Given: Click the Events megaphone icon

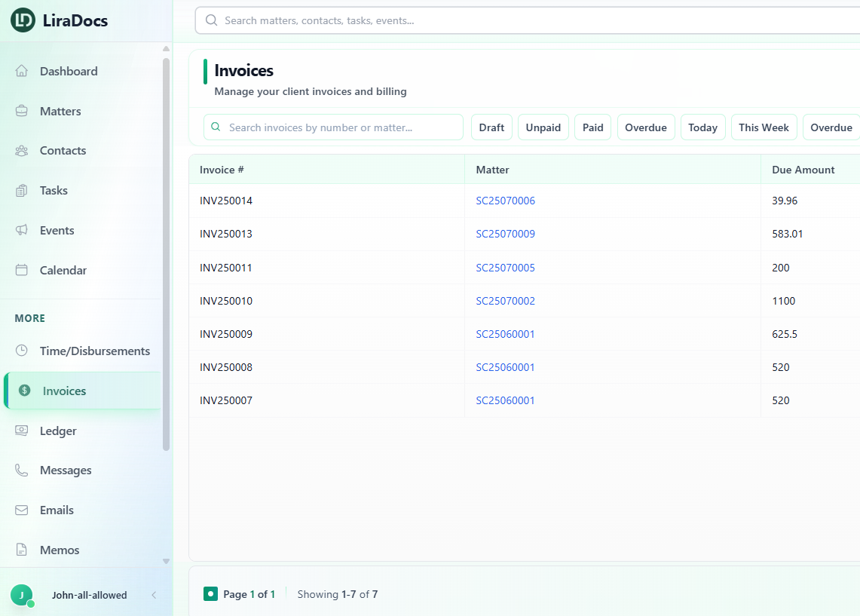Looking at the screenshot, I should point(22,231).
